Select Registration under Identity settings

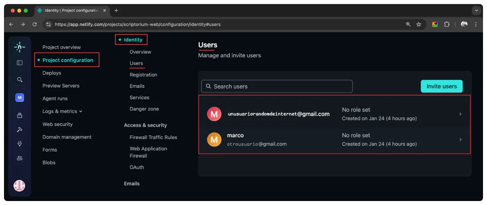[143, 75]
